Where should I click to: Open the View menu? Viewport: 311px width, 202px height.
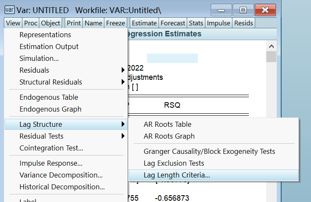(x=13, y=23)
